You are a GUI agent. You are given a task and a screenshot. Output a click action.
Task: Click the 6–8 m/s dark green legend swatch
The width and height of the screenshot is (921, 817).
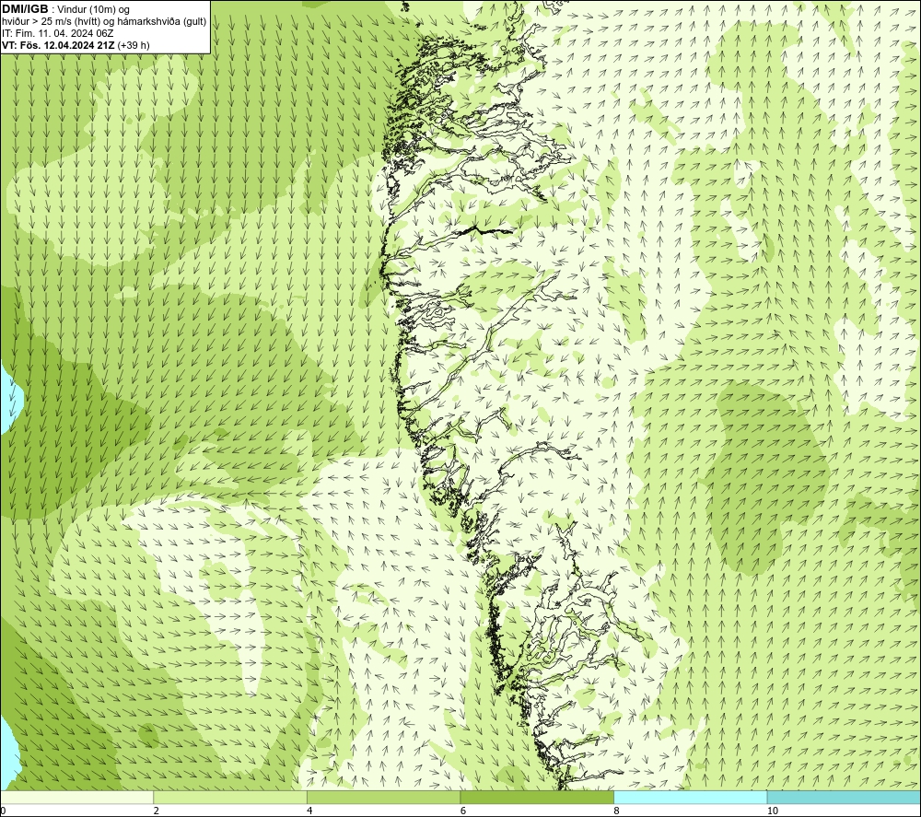pyautogui.click(x=537, y=798)
